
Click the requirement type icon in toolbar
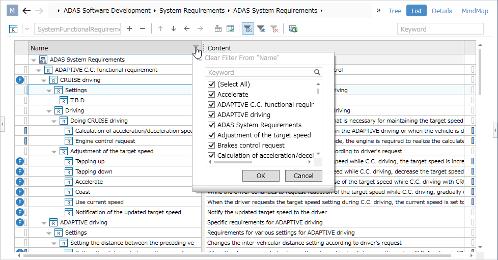[13, 29]
